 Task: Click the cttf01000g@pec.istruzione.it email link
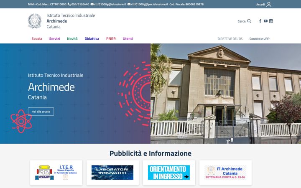149,4
